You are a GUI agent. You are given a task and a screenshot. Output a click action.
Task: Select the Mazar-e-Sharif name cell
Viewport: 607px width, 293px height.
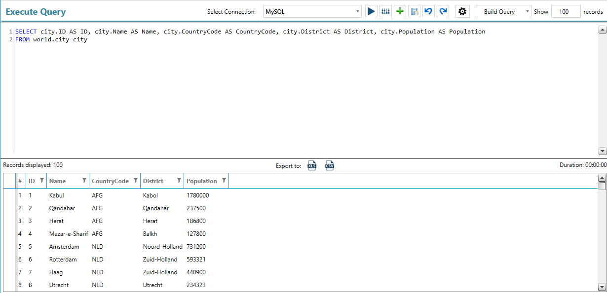[x=69, y=234]
